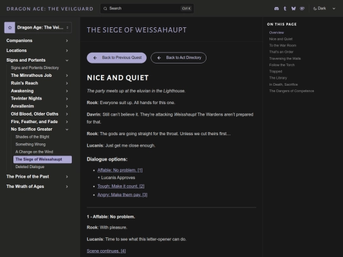Expand The Price of the Past chevron
Image resolution: width=343 pixels, height=257 pixels.
point(67,176)
